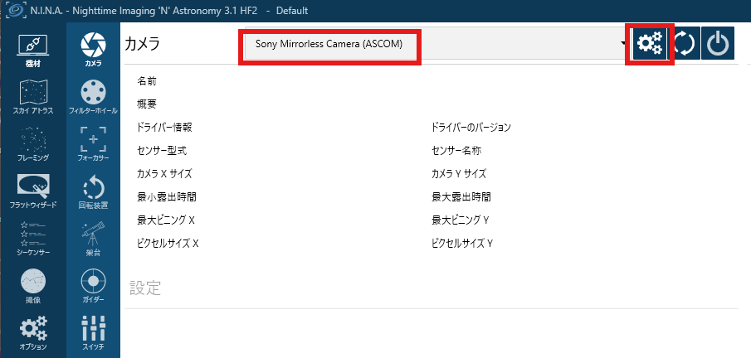Select the ガイダー guider tab
The height and width of the screenshot is (358, 751).
tap(93, 285)
